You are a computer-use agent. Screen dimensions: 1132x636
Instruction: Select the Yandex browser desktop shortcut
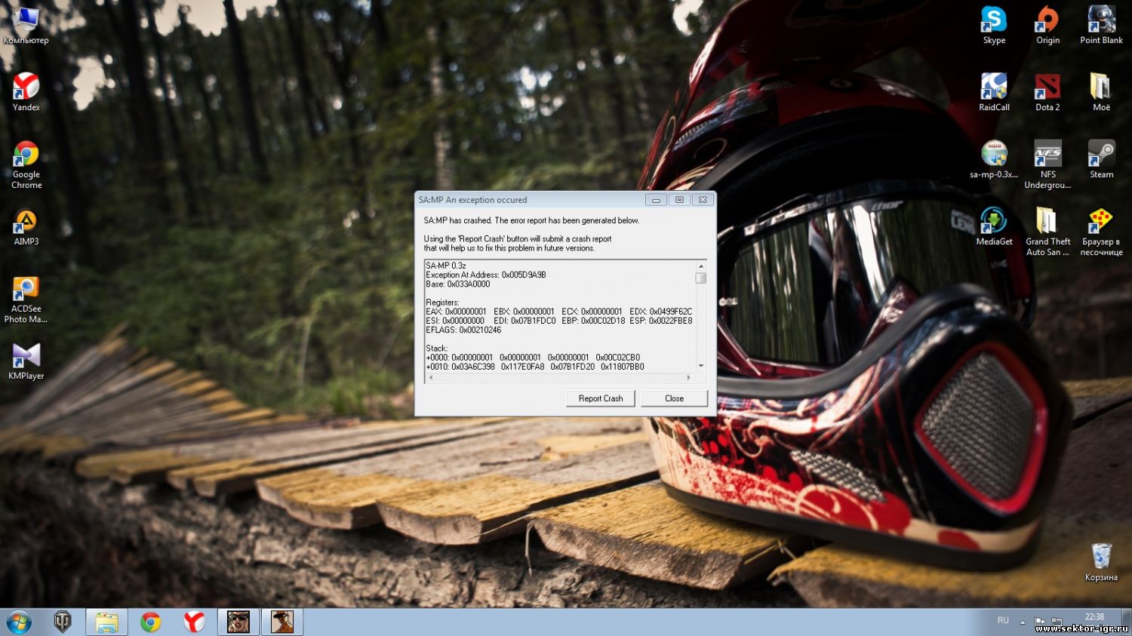[26, 92]
